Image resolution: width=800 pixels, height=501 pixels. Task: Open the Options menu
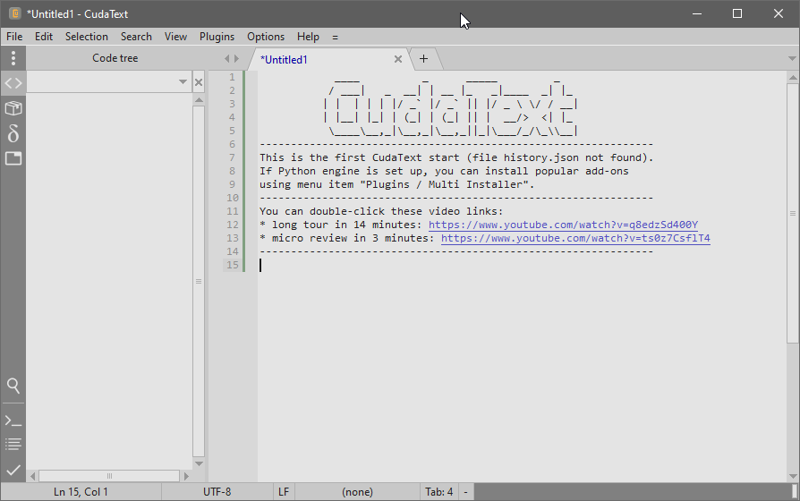pos(266,37)
